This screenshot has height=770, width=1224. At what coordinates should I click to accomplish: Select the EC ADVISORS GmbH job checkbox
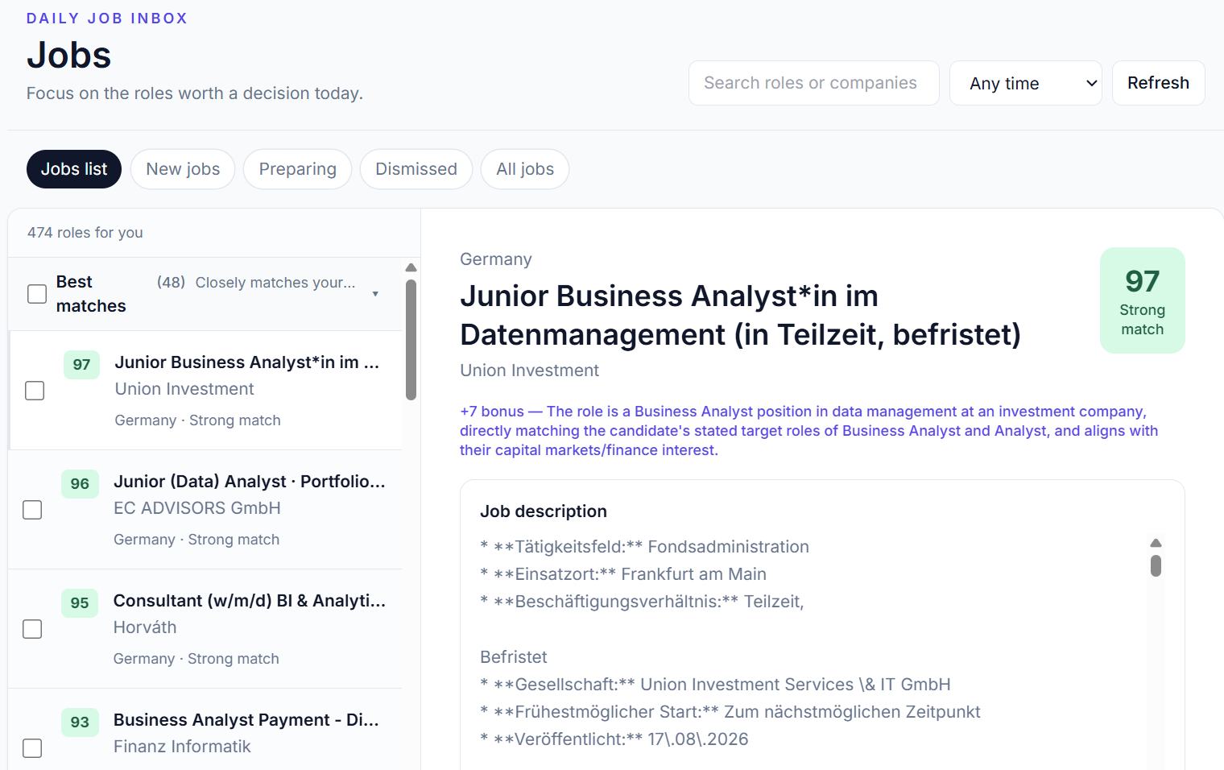(x=32, y=510)
